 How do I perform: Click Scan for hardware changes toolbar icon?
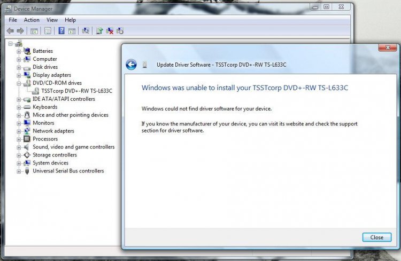coord(86,31)
